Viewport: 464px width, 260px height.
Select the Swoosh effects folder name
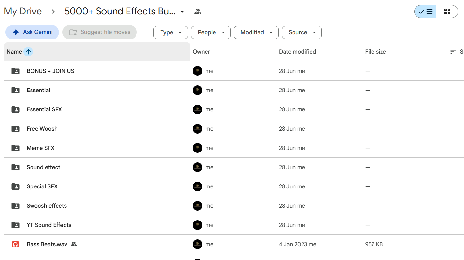point(47,206)
